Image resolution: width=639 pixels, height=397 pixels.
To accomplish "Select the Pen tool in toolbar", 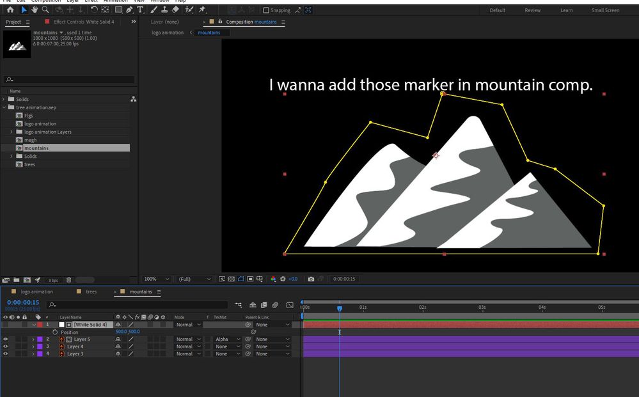I will [129, 10].
